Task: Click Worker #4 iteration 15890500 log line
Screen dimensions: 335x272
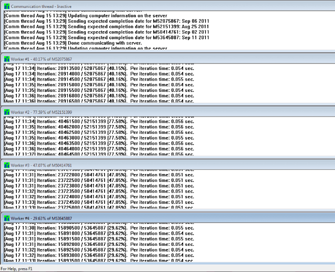Action: pos(99,228)
